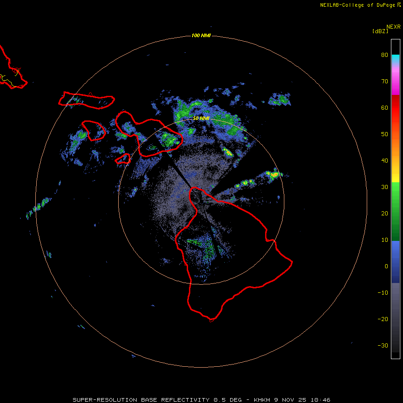Click the red segment of the dBZ colorbar
This screenshot has height=403, width=403.
click(x=395, y=108)
